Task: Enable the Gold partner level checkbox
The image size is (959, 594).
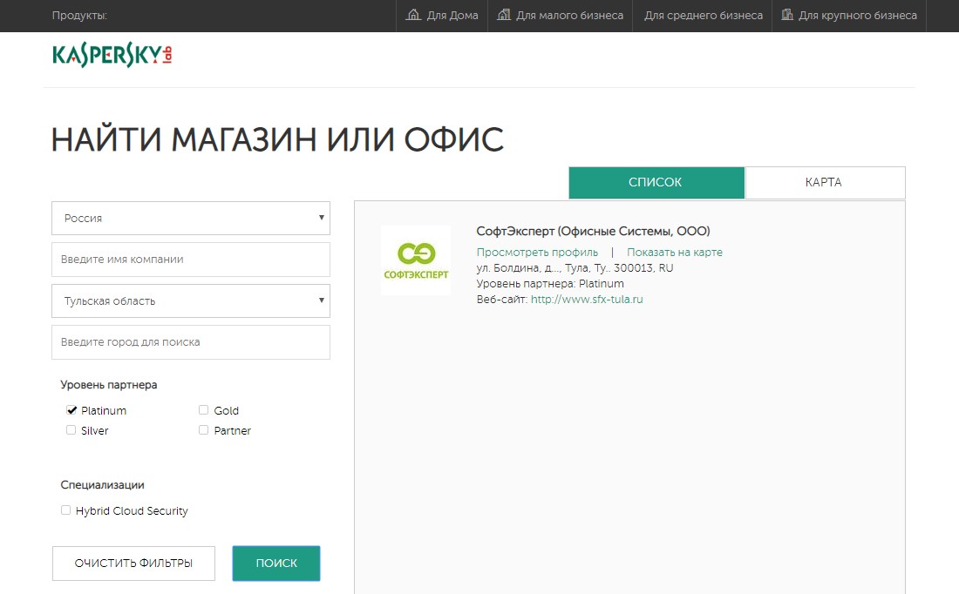Action: coord(203,410)
